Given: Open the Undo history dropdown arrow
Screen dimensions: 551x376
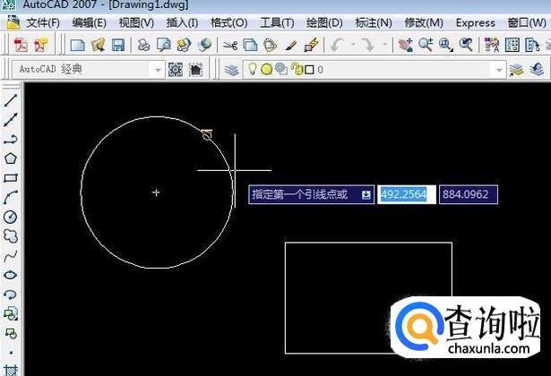Looking at the screenshot, I should [353, 45].
